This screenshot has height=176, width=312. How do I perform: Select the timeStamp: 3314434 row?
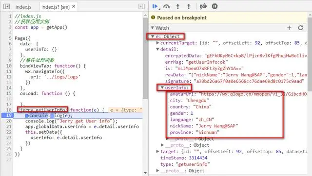click(184, 158)
